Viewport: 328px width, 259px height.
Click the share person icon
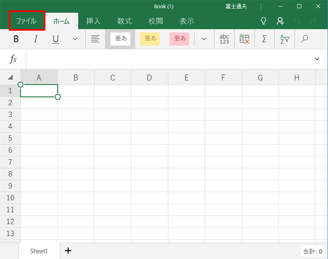280,21
